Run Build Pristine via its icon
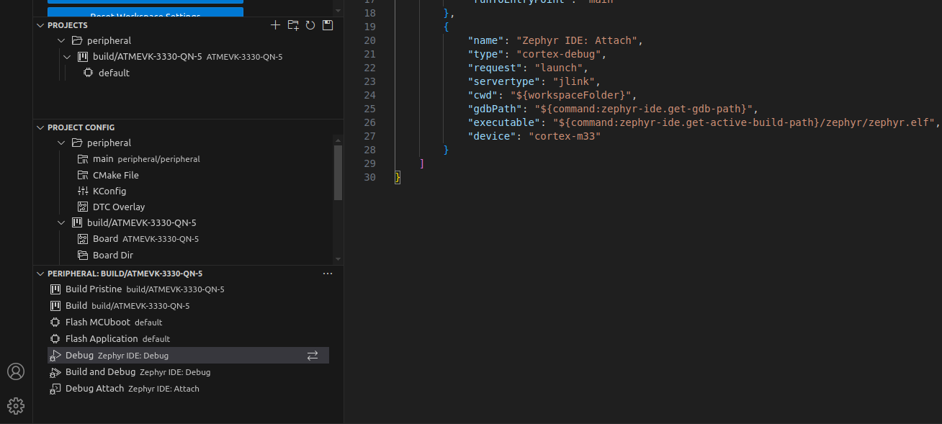 (x=55, y=289)
